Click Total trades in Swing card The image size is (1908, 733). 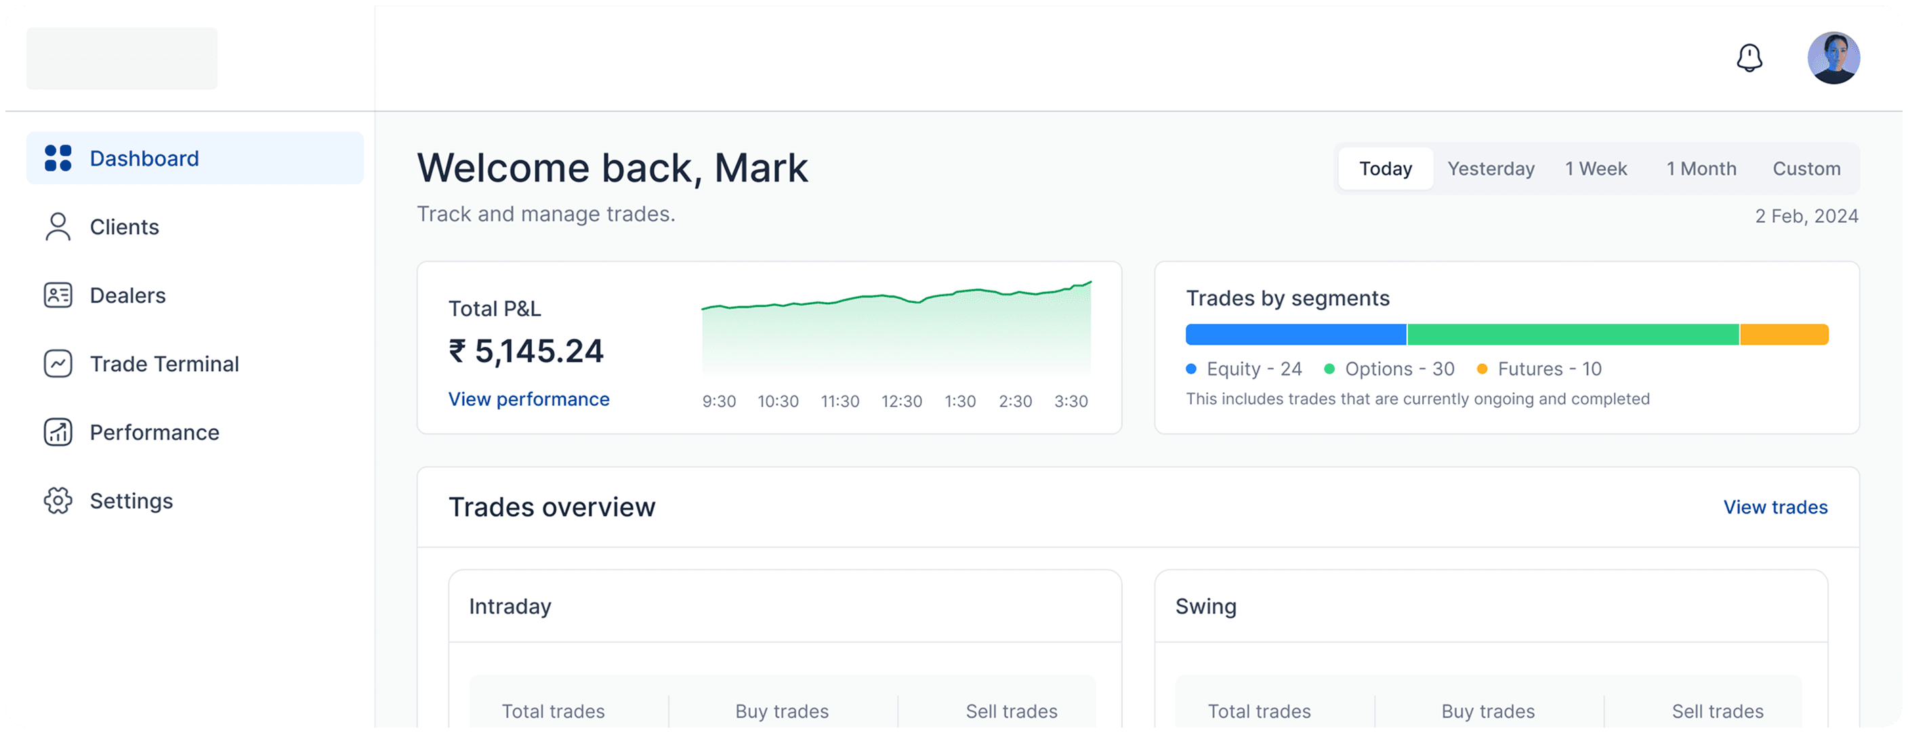click(x=1258, y=711)
